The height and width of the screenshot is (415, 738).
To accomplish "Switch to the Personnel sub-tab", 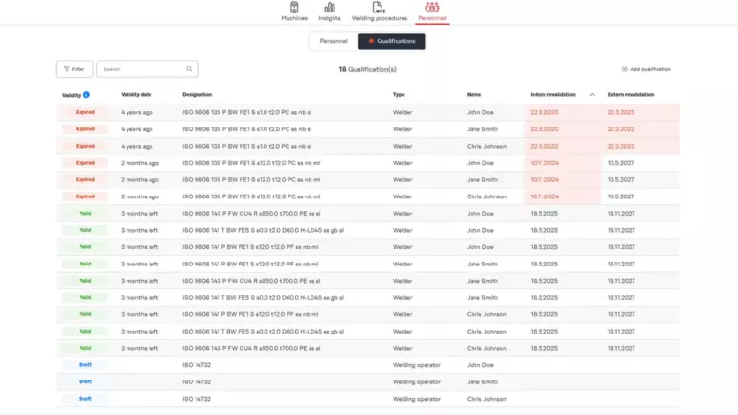I will point(333,41).
